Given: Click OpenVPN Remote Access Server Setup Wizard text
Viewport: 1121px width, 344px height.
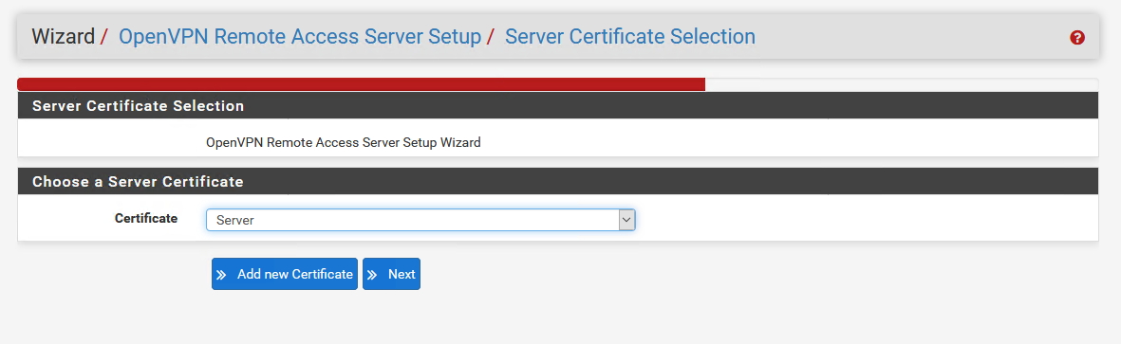Looking at the screenshot, I should 344,142.
